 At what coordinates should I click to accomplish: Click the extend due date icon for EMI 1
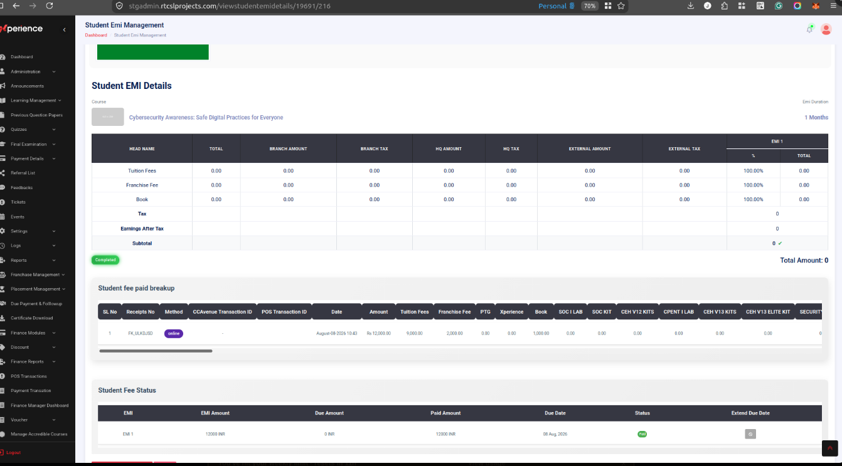pyautogui.click(x=750, y=433)
